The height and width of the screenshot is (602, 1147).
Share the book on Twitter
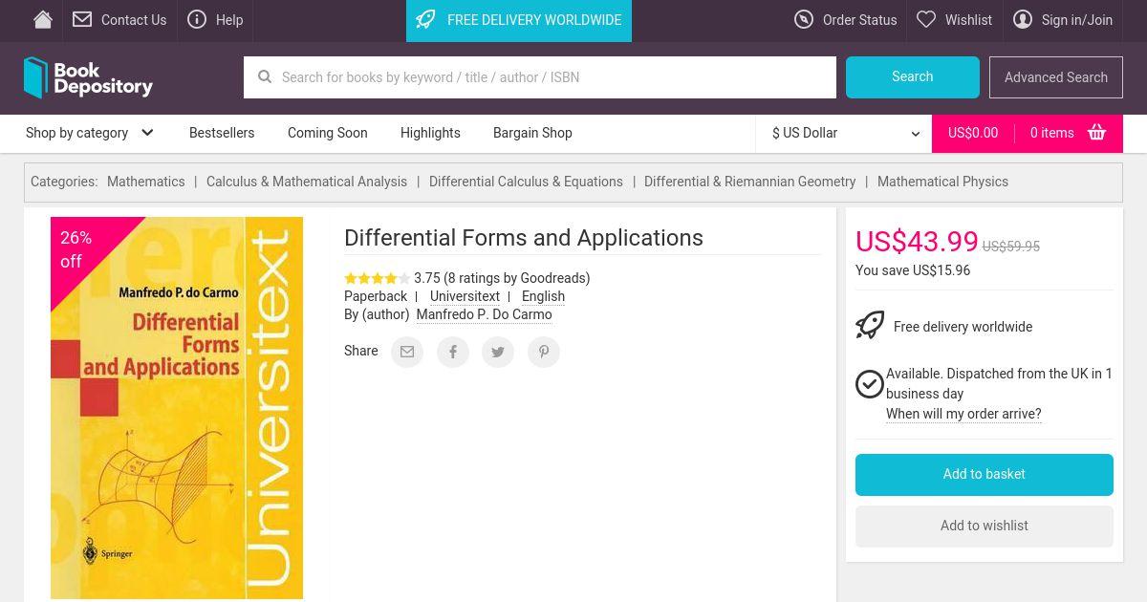pyautogui.click(x=498, y=352)
